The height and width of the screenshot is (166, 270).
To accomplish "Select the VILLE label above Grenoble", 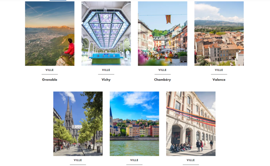I will [x=50, y=70].
